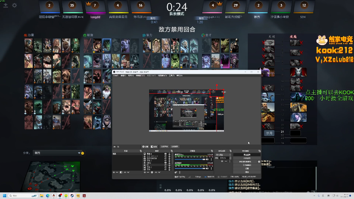Image resolution: width=354 pixels, height=199 pixels.
Task: Open virtual camera settings gear icon
Action: click(x=259, y=162)
